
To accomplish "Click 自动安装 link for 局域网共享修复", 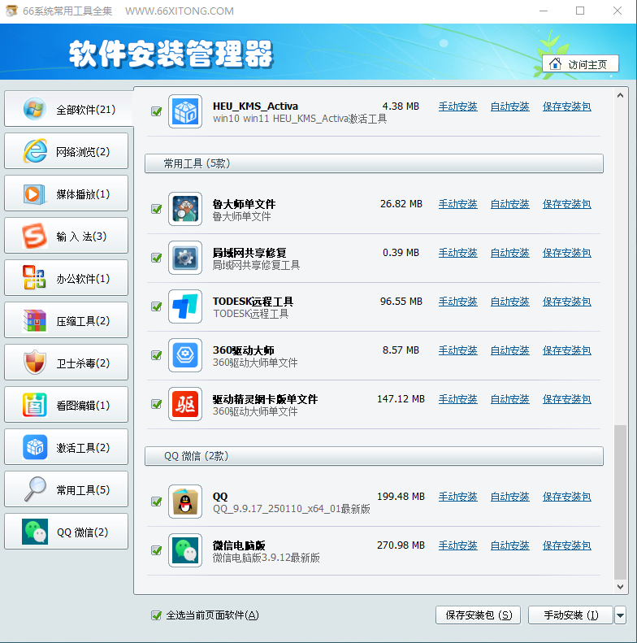I will 510,253.
